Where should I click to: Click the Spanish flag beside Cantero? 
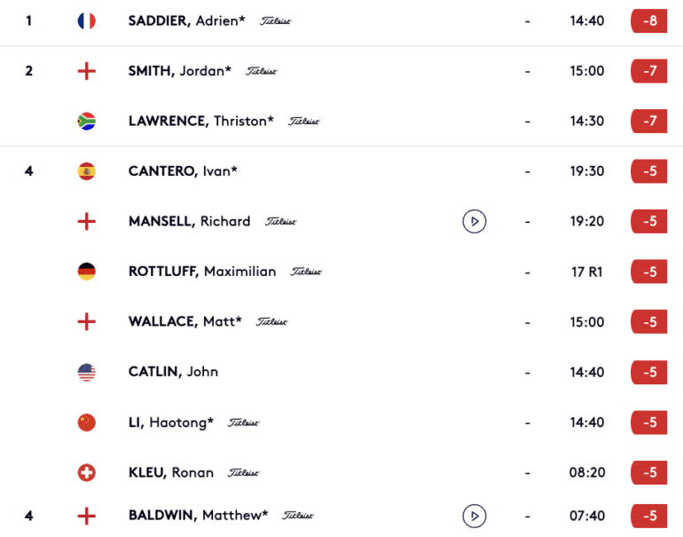pyautogui.click(x=87, y=171)
